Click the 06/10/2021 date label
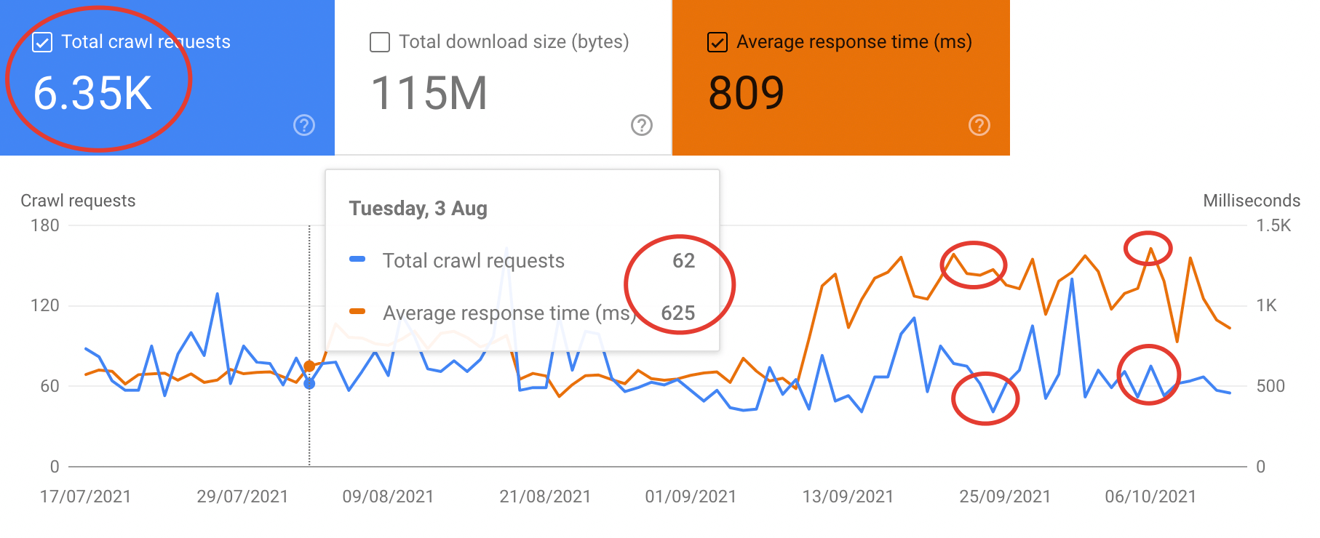 tap(1150, 497)
